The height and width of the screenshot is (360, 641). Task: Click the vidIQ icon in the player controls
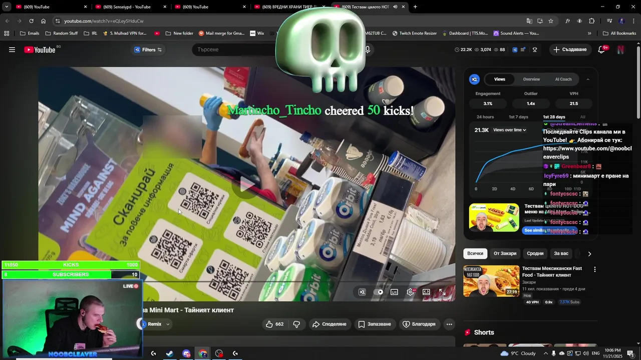tap(362, 292)
